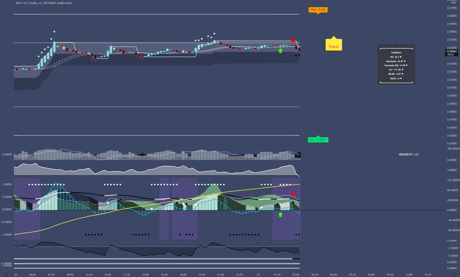Expand the Stochastic value dropdown arrow
The image size is (460, 277).
[405, 61]
